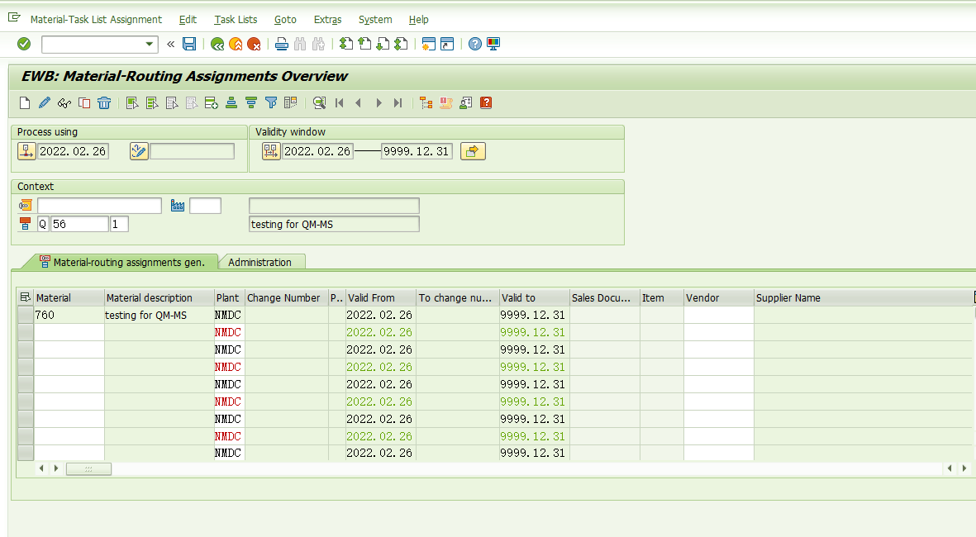Click the orange Exit icon
This screenshot has width=976, height=537.
point(236,44)
